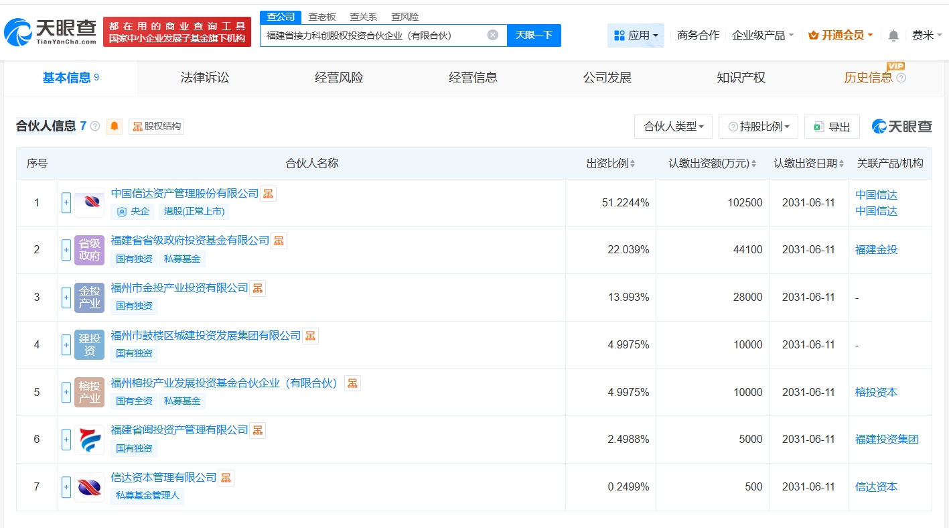Open the 商务合作 link
949x528 pixels.
pyautogui.click(x=698, y=36)
